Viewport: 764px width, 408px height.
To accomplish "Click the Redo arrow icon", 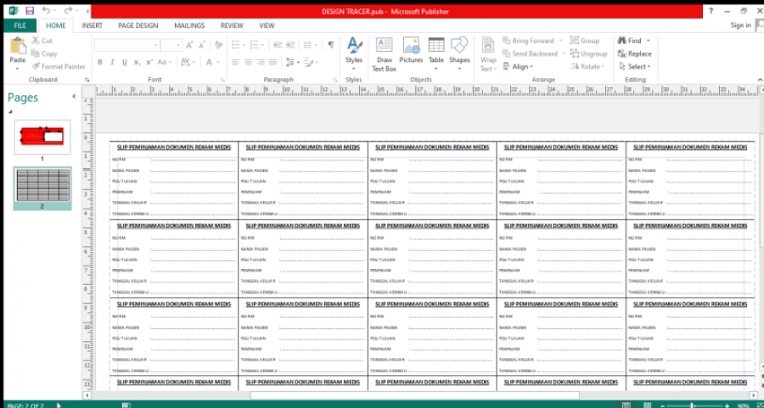I will [68, 11].
